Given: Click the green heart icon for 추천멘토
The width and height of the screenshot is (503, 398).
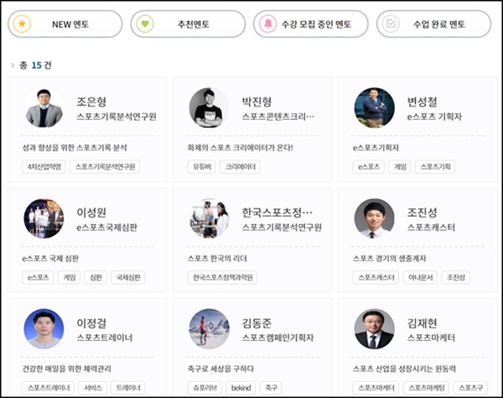Looking at the screenshot, I should [x=146, y=24].
